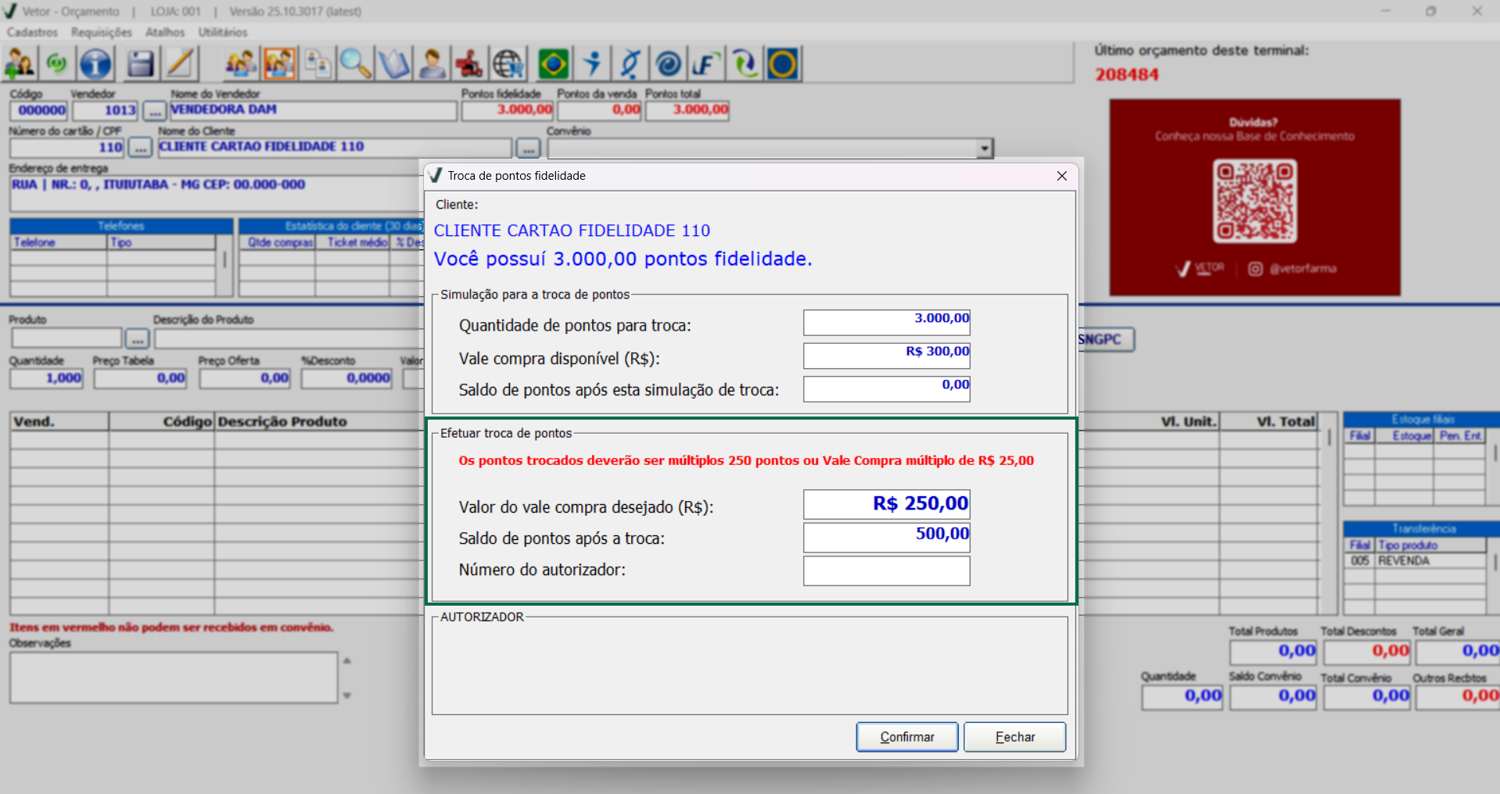Select the orange-framed family photo icon
This screenshot has width=1500, height=794.
point(279,63)
